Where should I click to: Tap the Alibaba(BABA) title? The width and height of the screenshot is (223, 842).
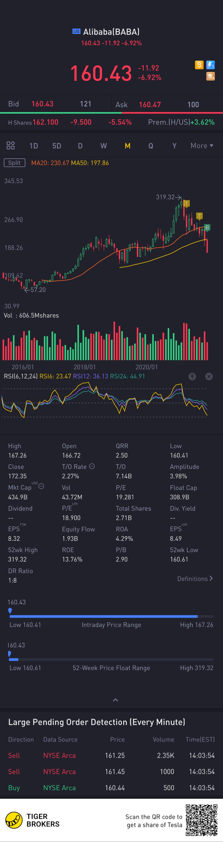[x=111, y=32]
